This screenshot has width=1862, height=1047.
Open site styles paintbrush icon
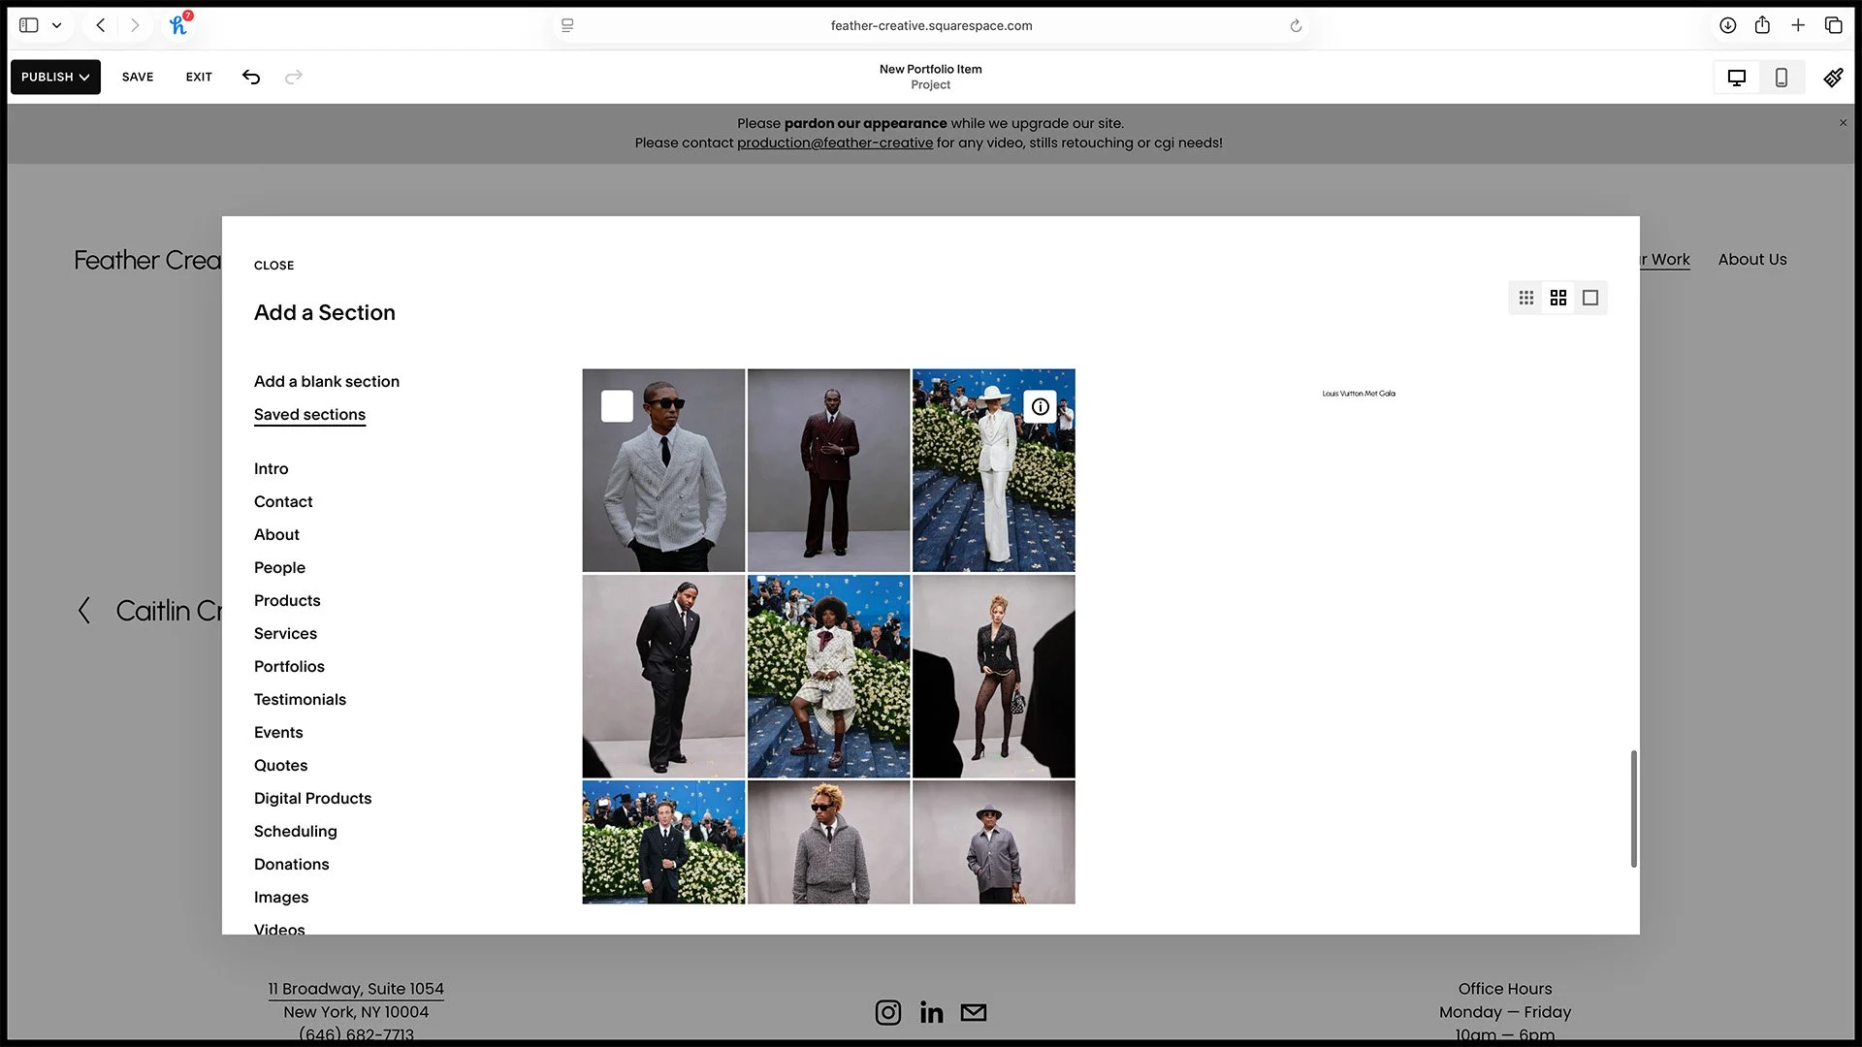click(1832, 78)
